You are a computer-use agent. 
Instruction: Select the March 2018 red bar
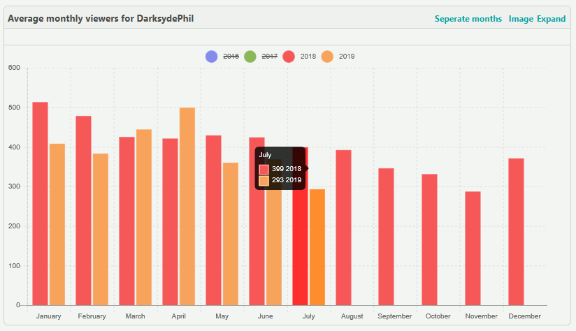click(127, 221)
